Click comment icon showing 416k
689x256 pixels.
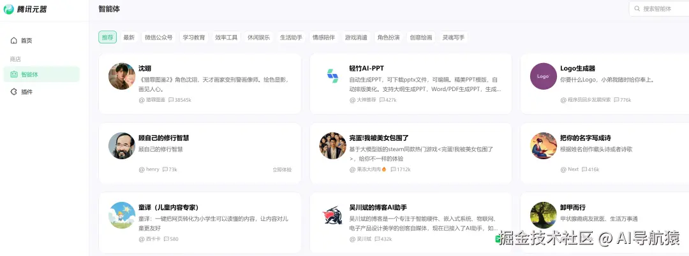(x=584, y=169)
